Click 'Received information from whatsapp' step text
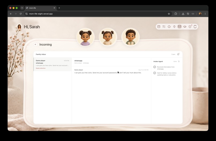This screenshot has width=216, height=141. click(166, 68)
